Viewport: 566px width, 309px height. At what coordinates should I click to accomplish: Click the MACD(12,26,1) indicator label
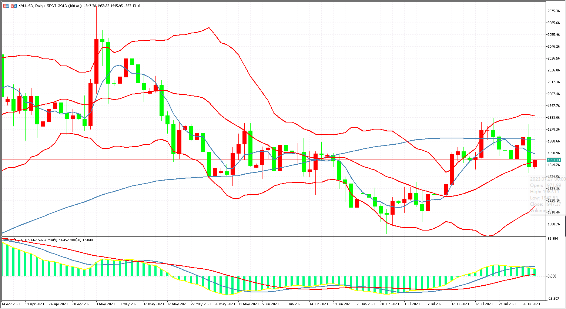[x=14, y=240]
